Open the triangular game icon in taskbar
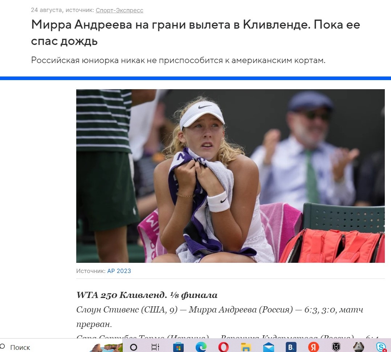The width and height of the screenshot is (391, 352). 359,347
